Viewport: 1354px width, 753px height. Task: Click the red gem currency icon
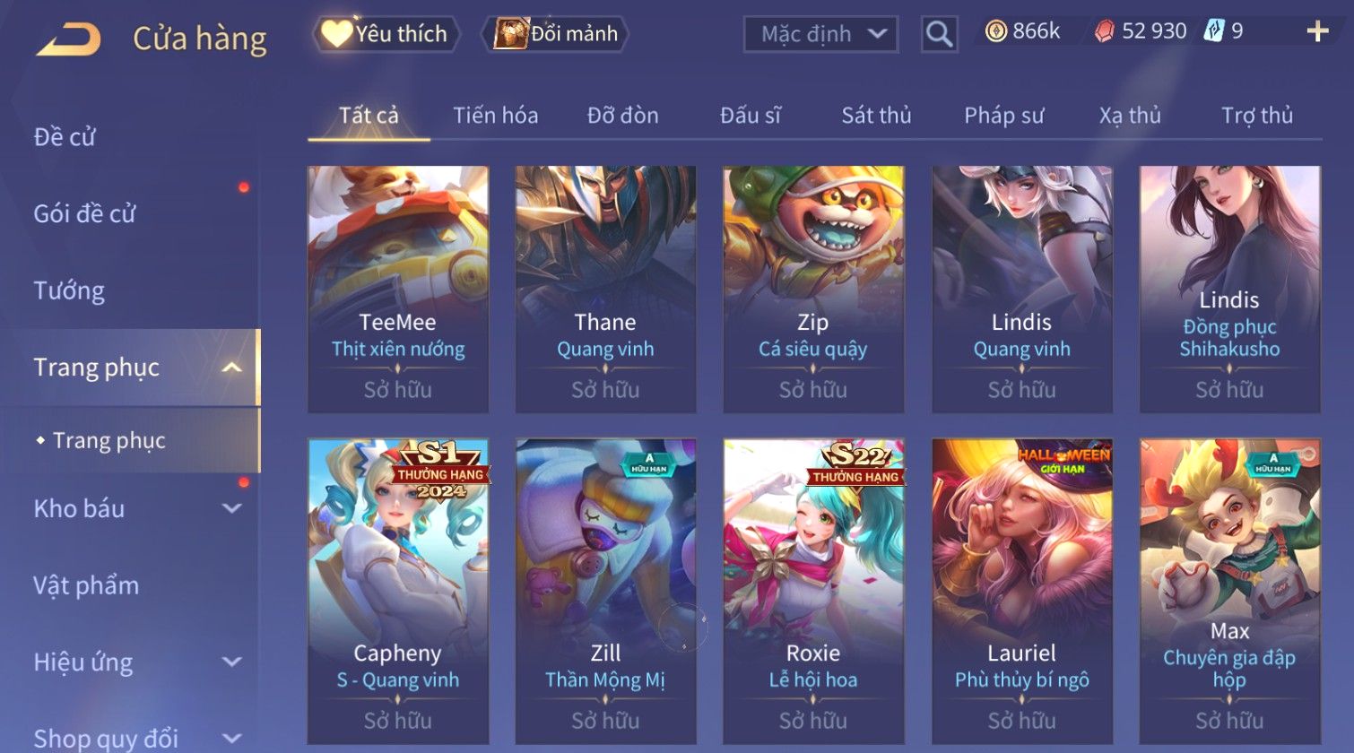coord(1105,31)
